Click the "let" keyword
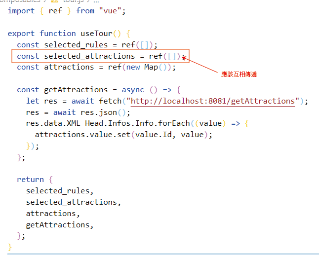 (33, 101)
